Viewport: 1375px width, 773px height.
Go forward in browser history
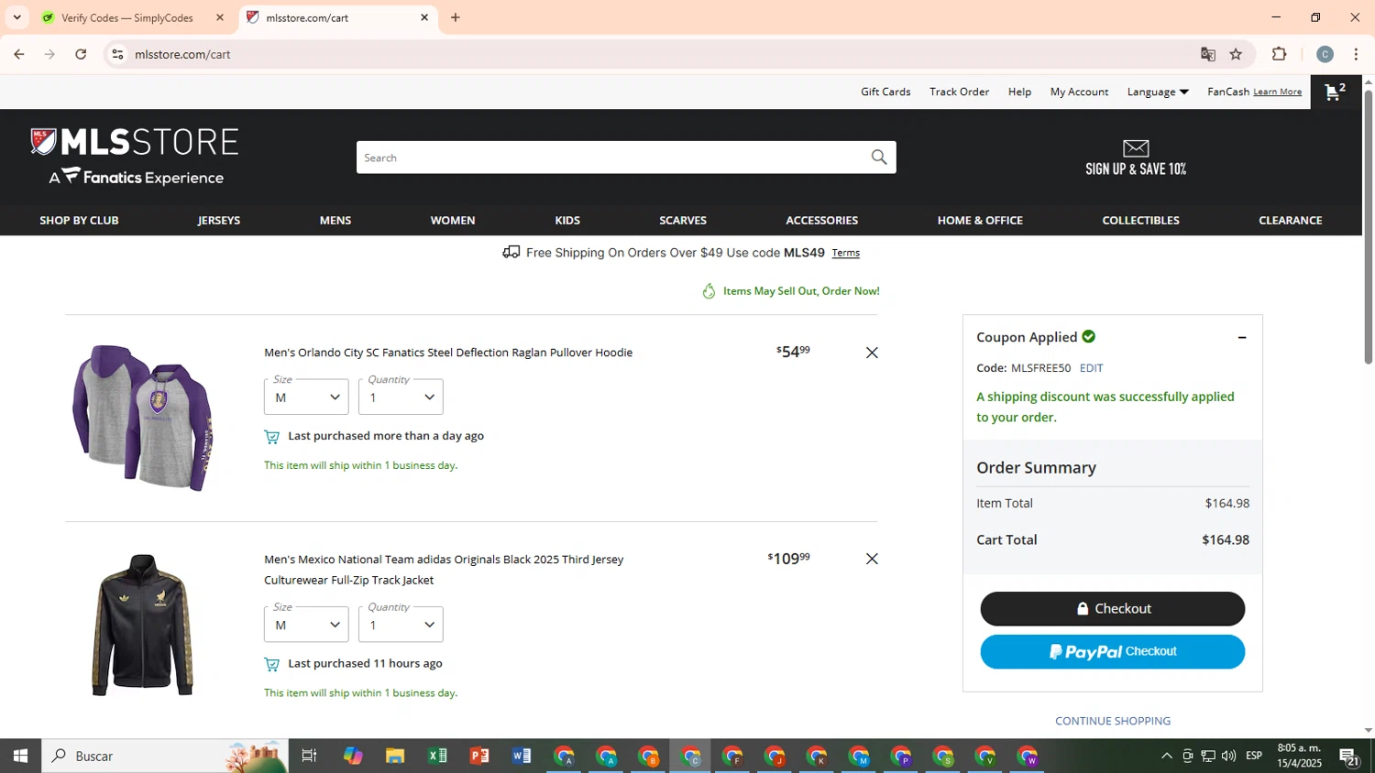49,54
